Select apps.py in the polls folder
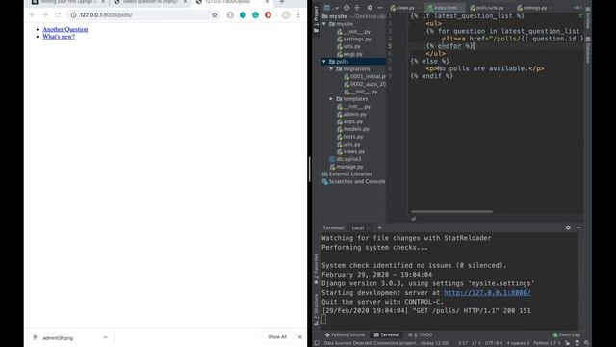The image size is (616, 347). pos(349,121)
